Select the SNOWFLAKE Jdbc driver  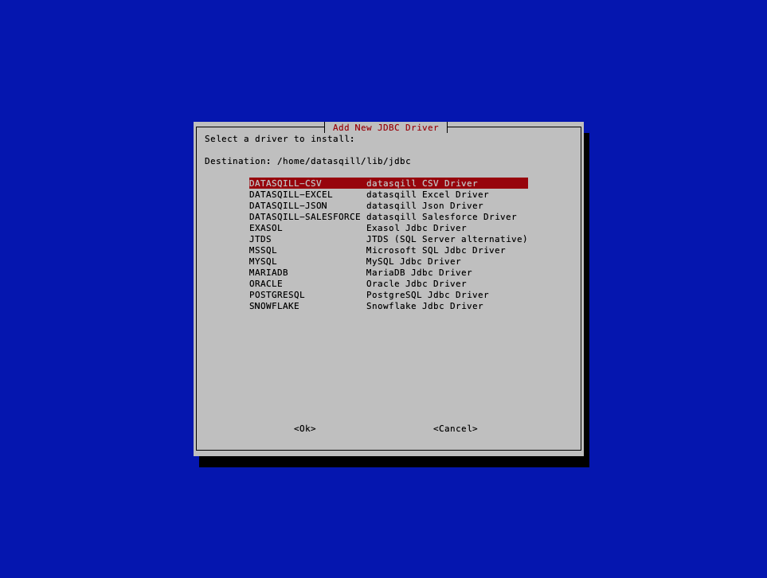(x=272, y=305)
